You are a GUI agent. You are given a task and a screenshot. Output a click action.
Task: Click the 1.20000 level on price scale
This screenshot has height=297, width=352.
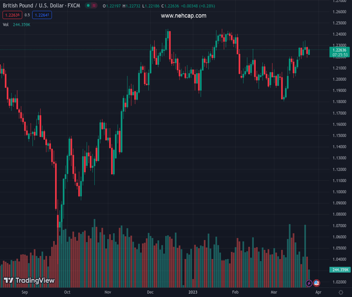tap(340, 79)
